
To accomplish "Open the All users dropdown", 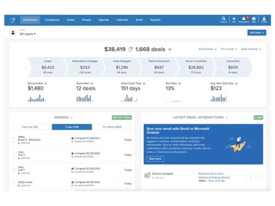I will (x=28, y=34).
